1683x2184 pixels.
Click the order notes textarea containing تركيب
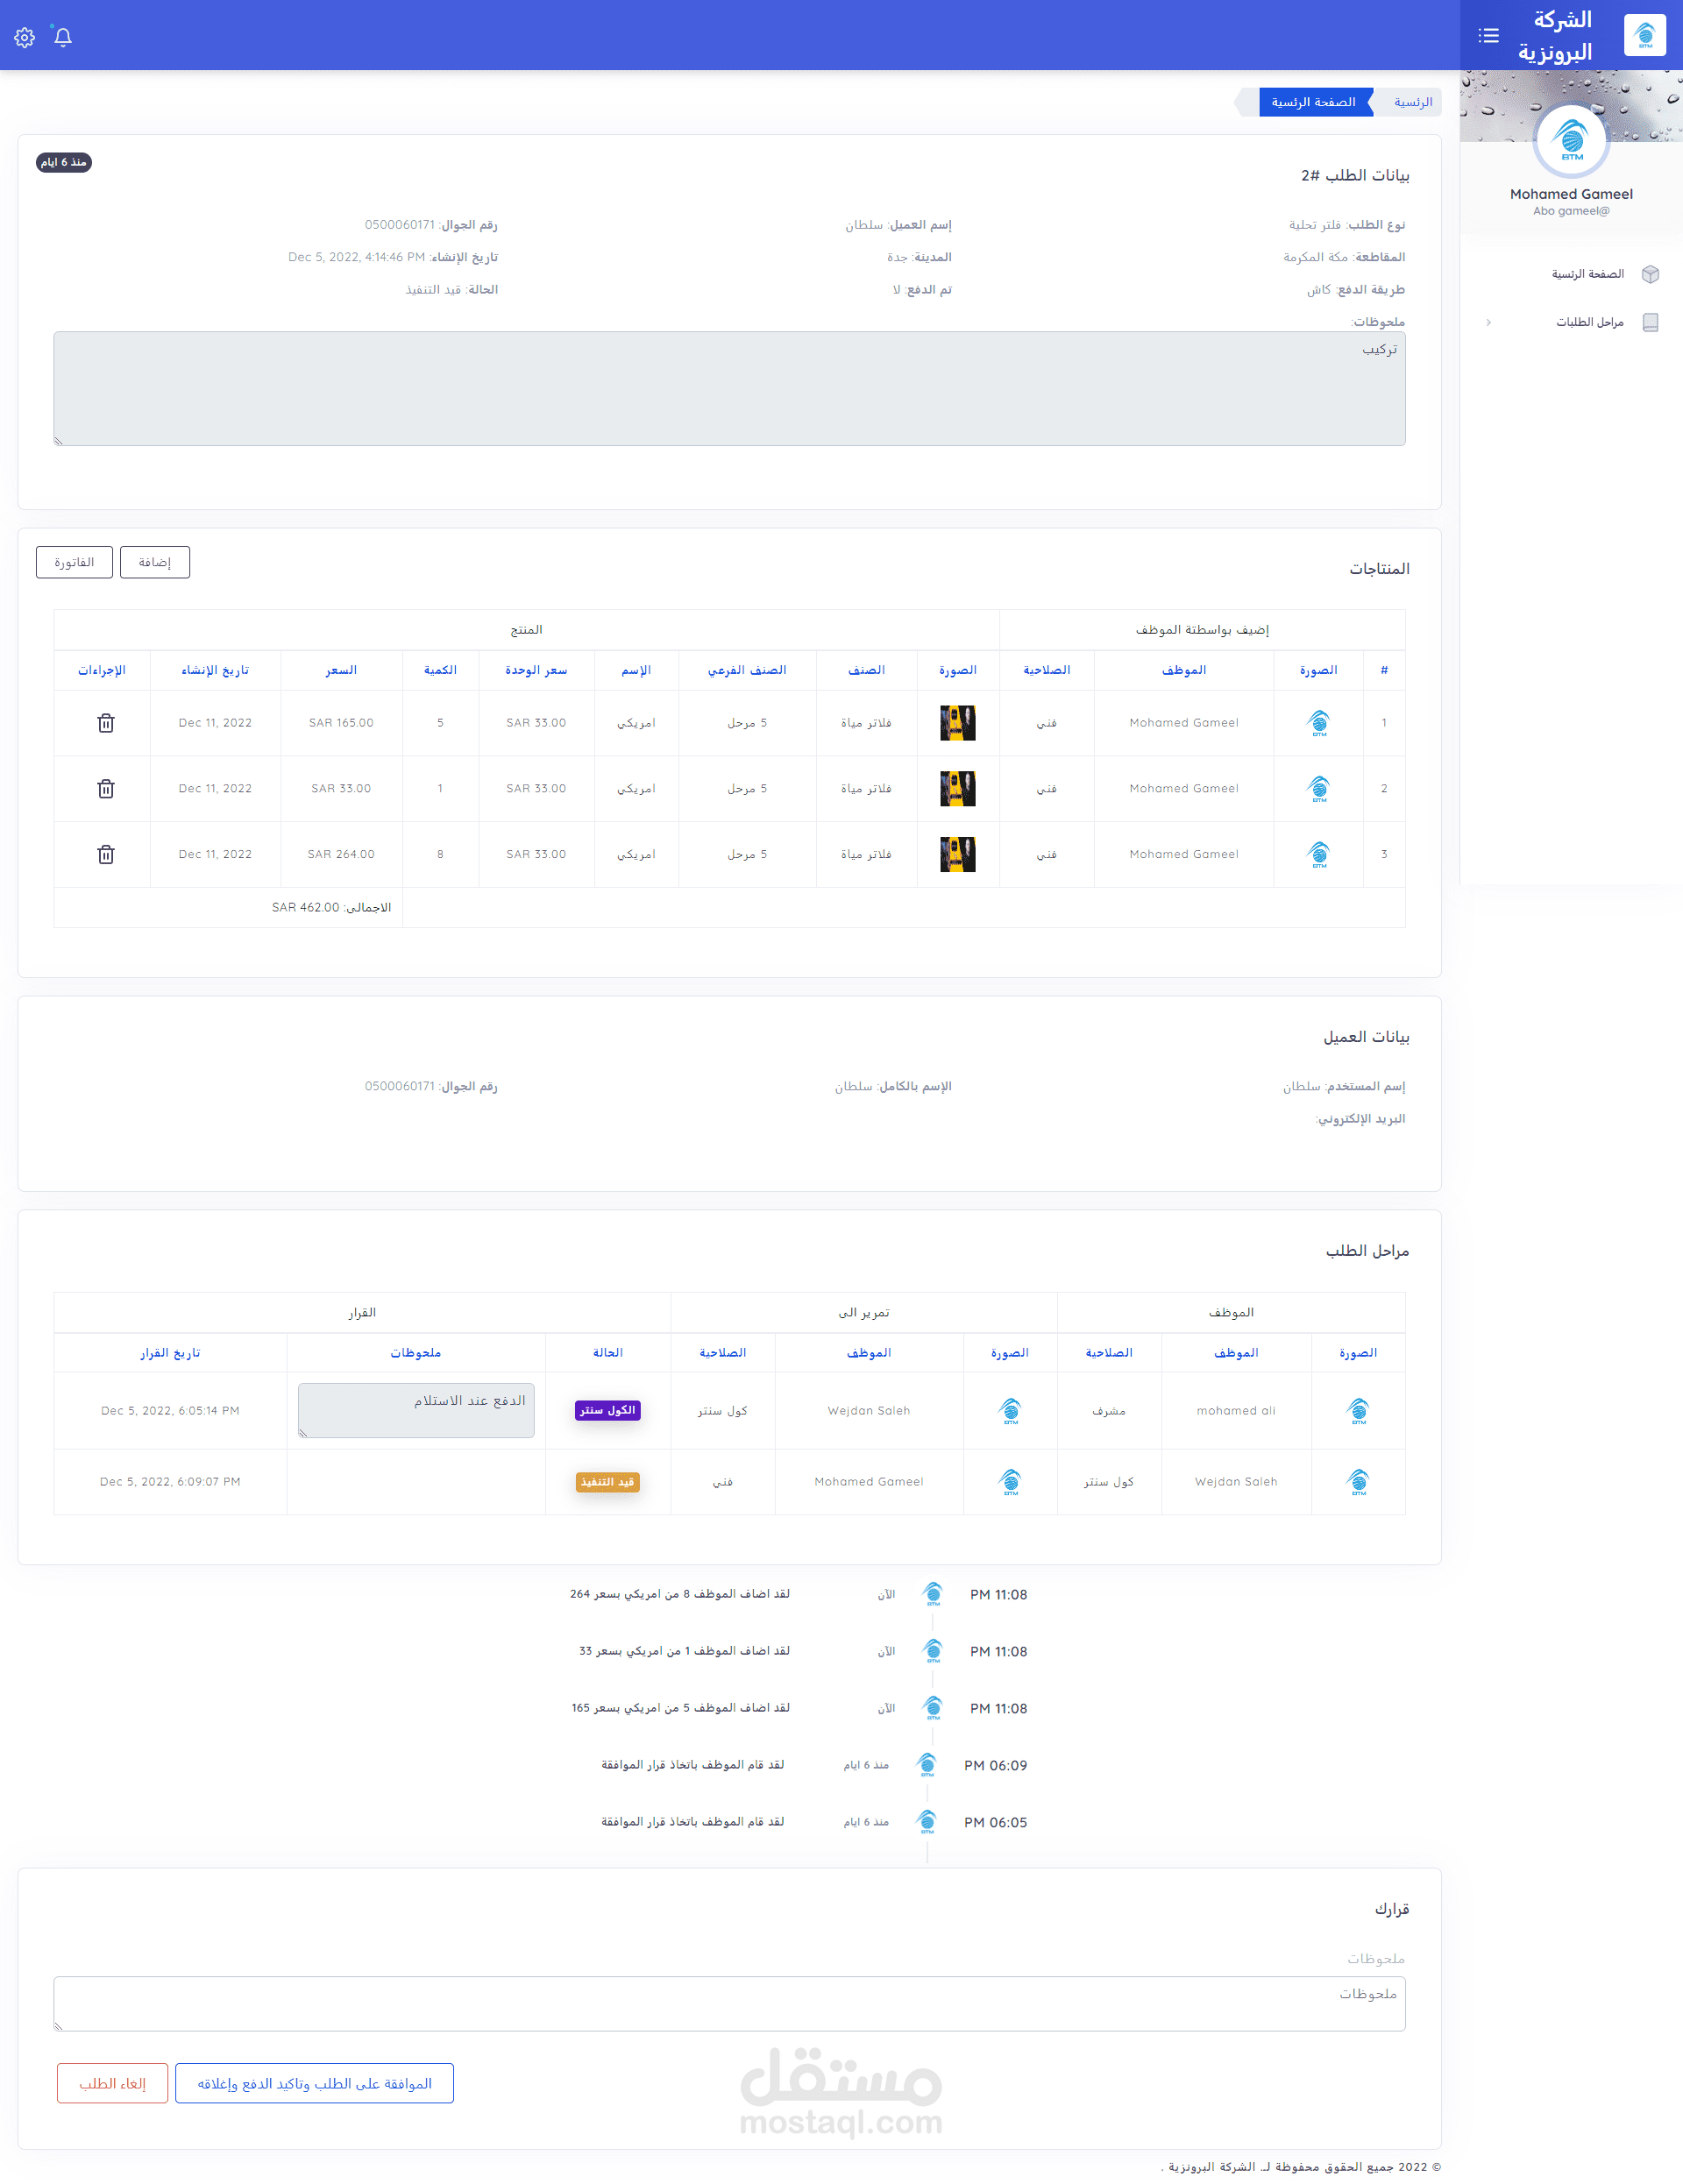[x=729, y=389]
